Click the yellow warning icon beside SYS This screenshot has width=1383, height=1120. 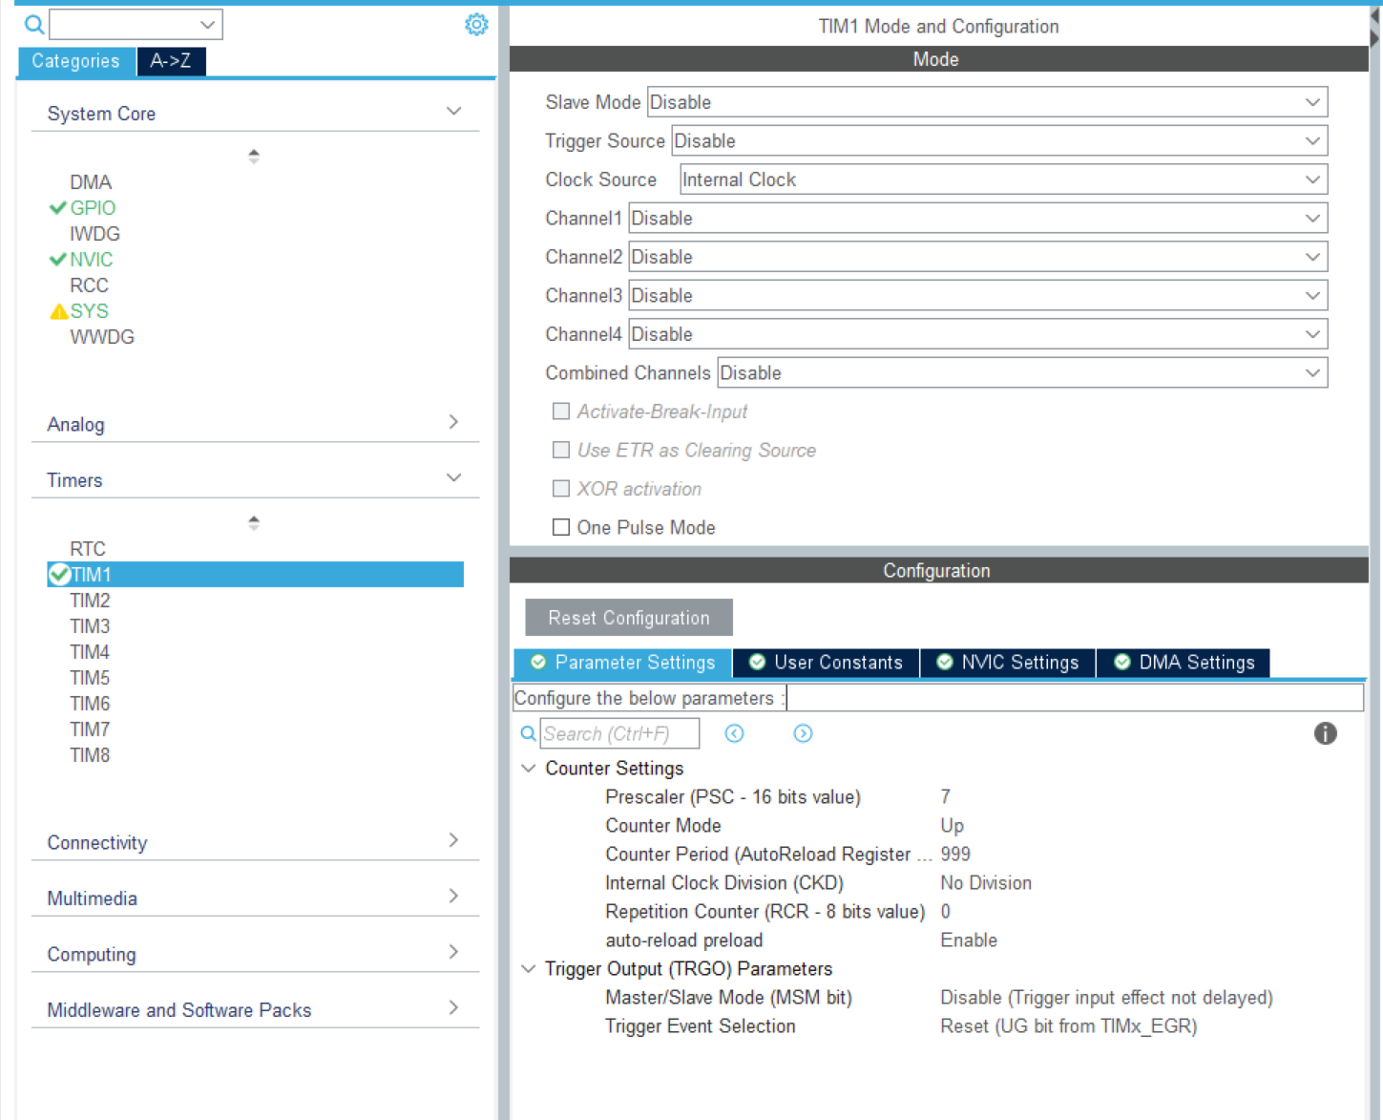pyautogui.click(x=58, y=311)
